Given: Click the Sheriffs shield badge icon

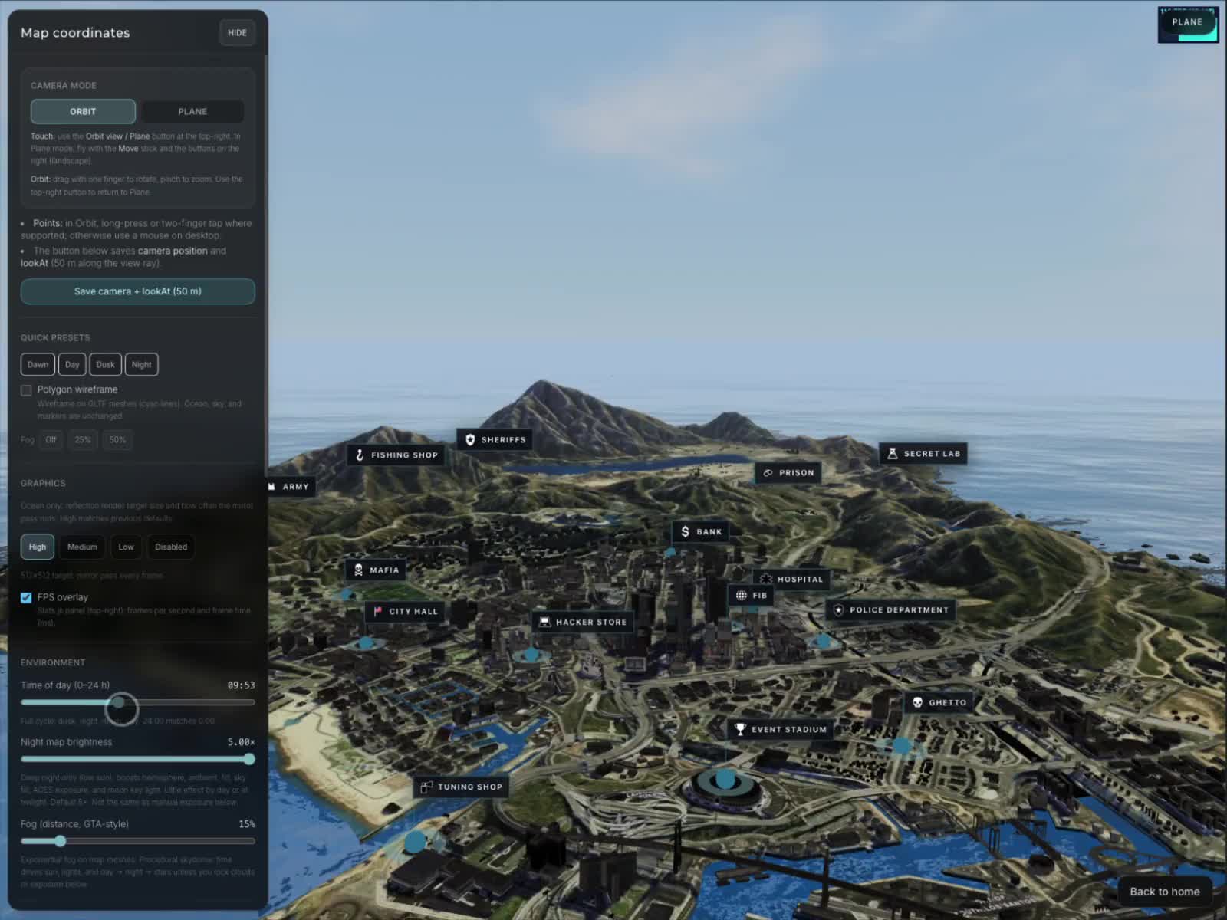Looking at the screenshot, I should coord(470,439).
